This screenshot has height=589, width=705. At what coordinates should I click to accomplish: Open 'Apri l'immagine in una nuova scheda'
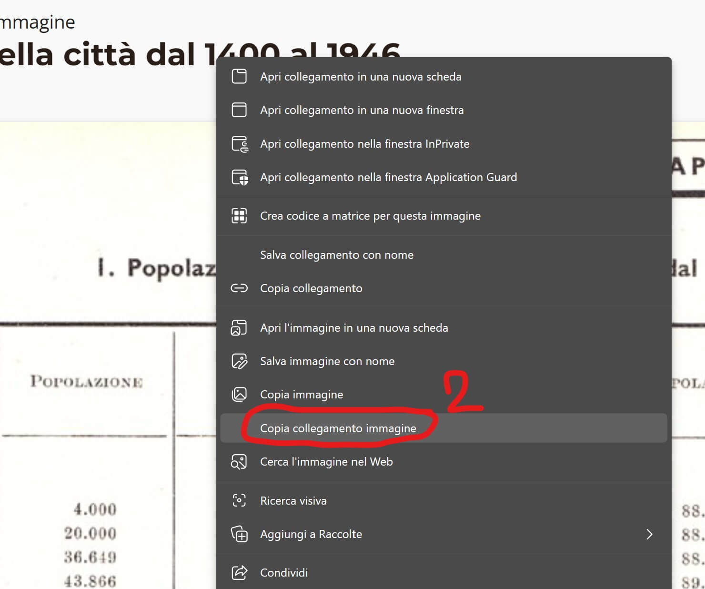click(x=353, y=328)
